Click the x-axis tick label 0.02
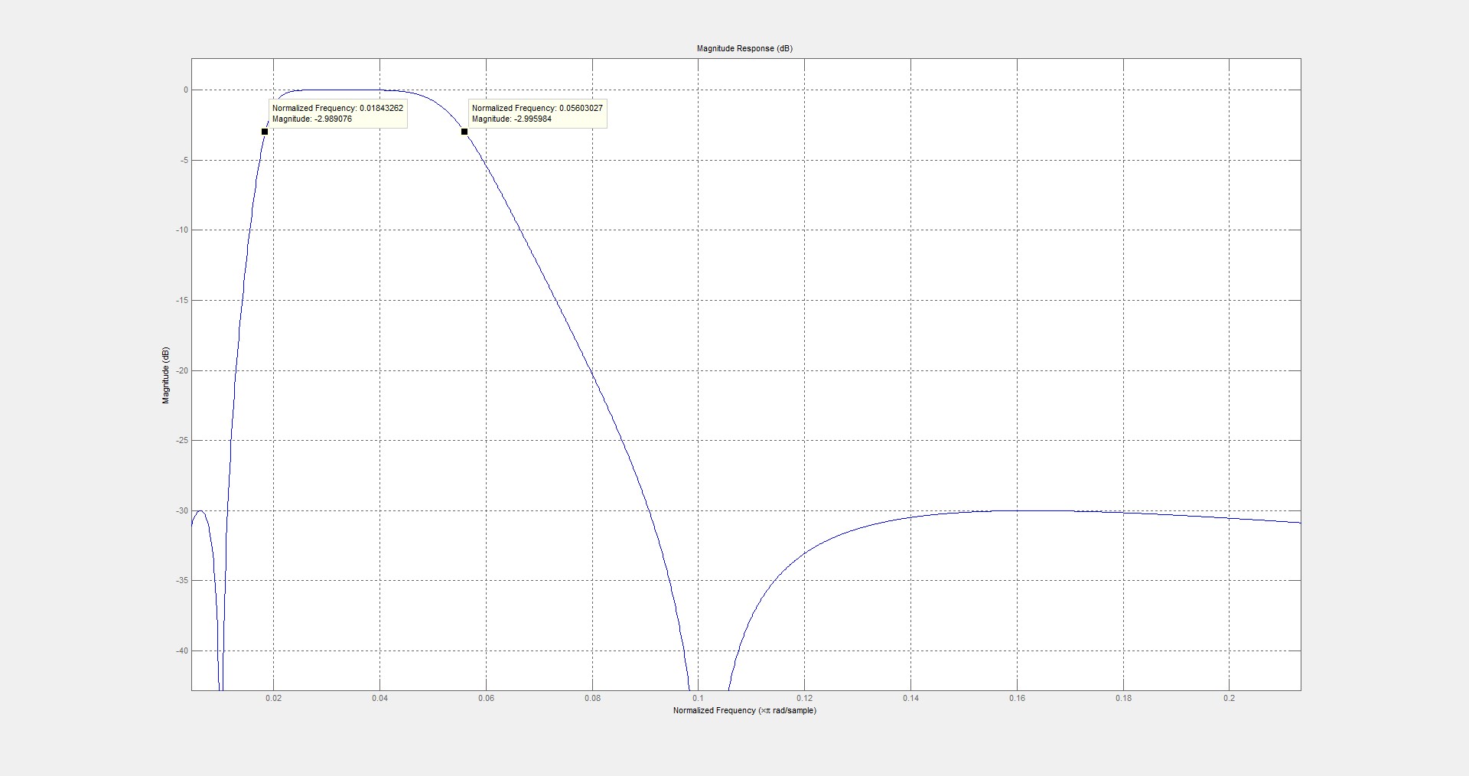Image resolution: width=1469 pixels, height=776 pixels. [x=273, y=698]
